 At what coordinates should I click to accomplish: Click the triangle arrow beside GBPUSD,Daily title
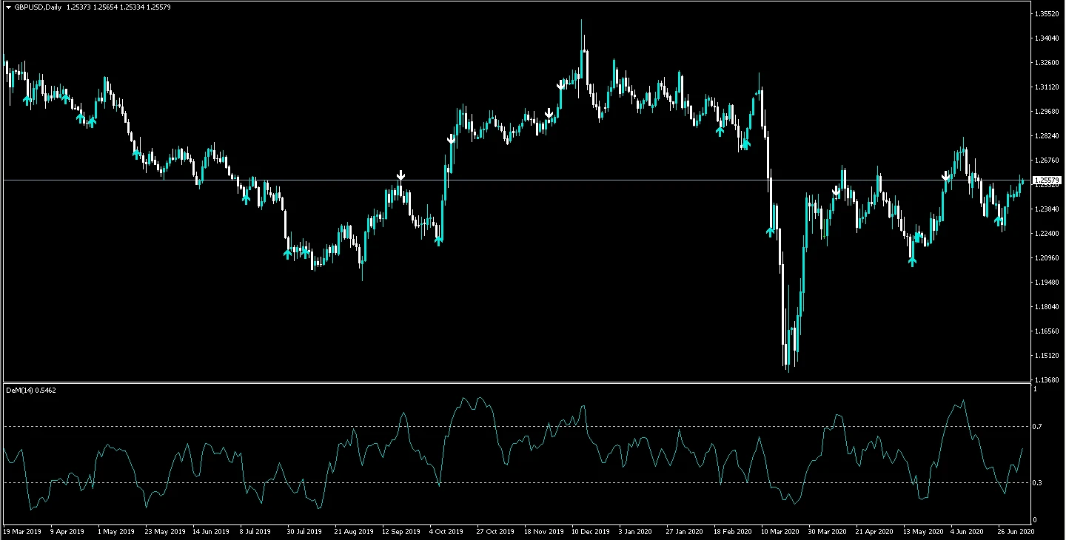(x=7, y=7)
